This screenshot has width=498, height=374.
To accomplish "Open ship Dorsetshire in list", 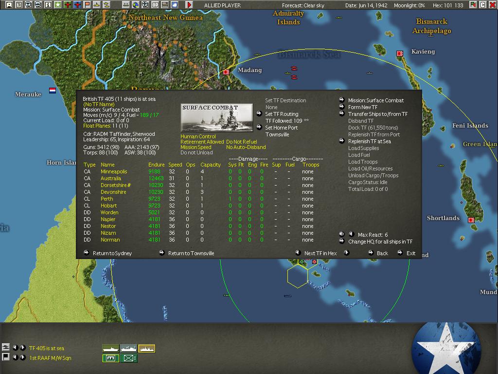I will pos(116,186).
